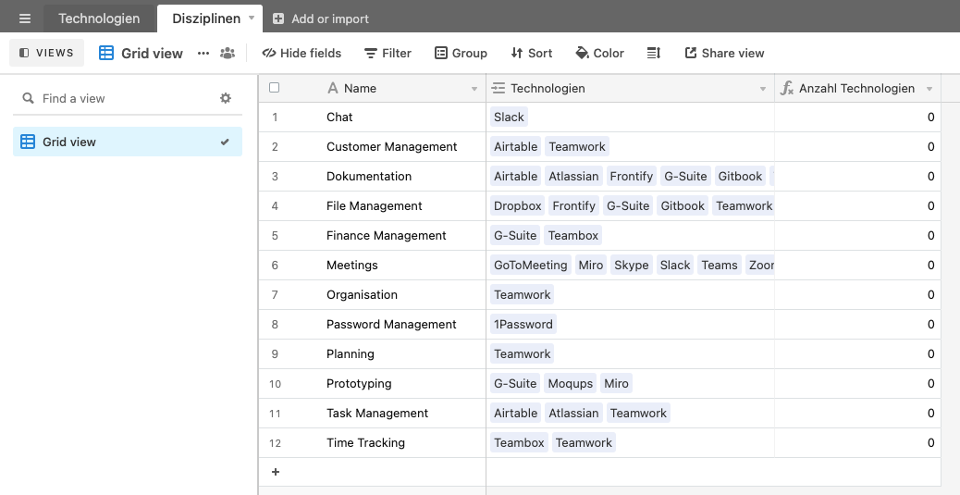The image size is (960, 495).
Task: Tick the select-all rows checkbox
Action: coord(275,88)
